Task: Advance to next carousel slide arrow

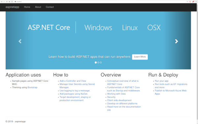Action: pos(177,41)
